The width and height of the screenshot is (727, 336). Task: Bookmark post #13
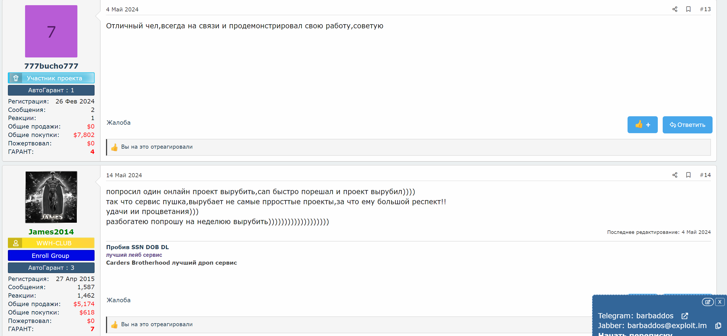(x=688, y=9)
